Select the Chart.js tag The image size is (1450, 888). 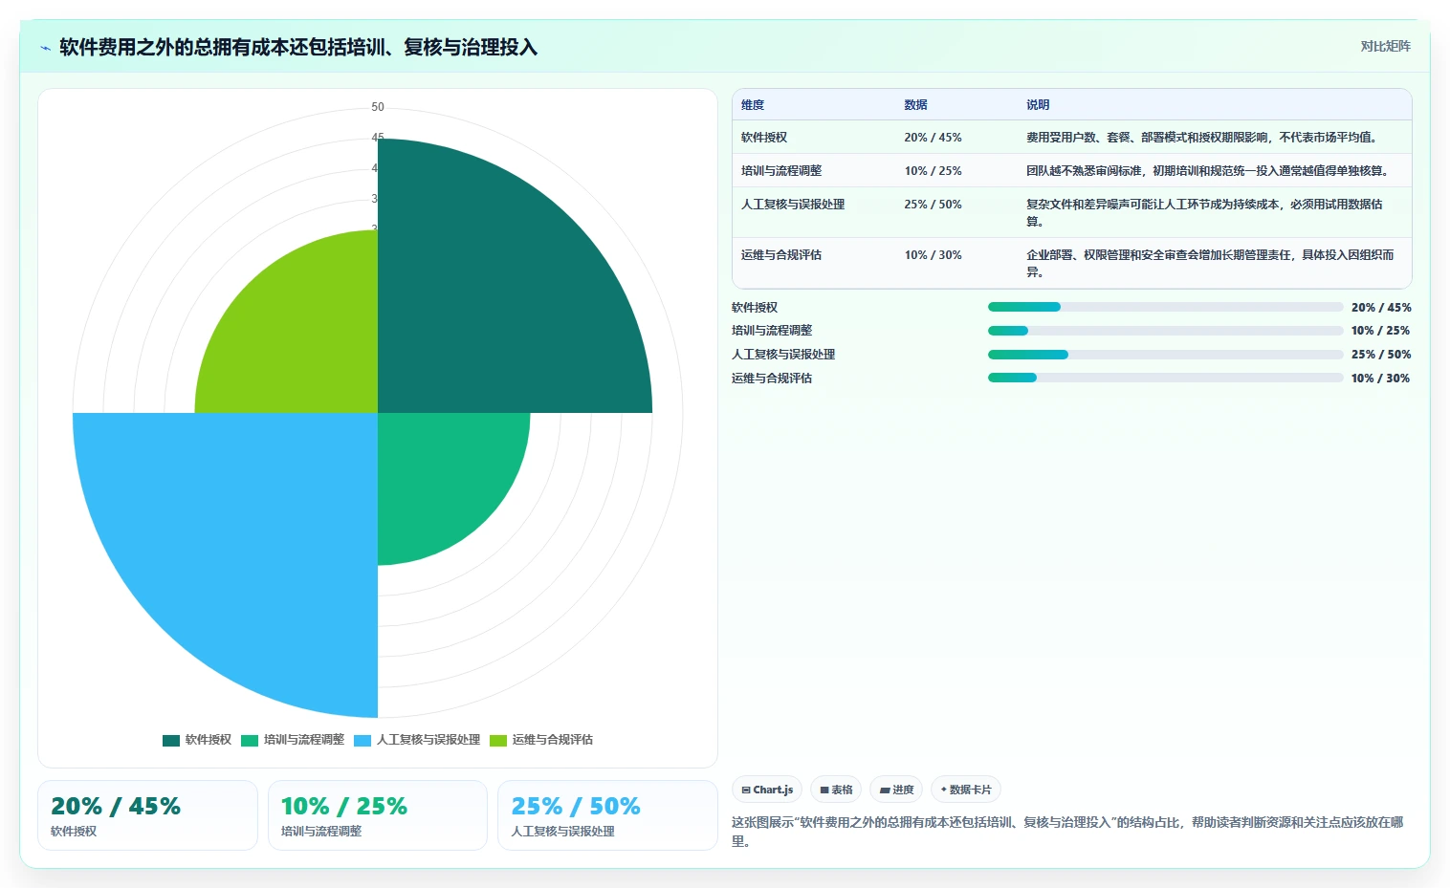pos(767,790)
